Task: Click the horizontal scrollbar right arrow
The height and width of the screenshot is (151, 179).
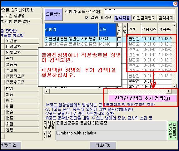Action: pos(169,91)
